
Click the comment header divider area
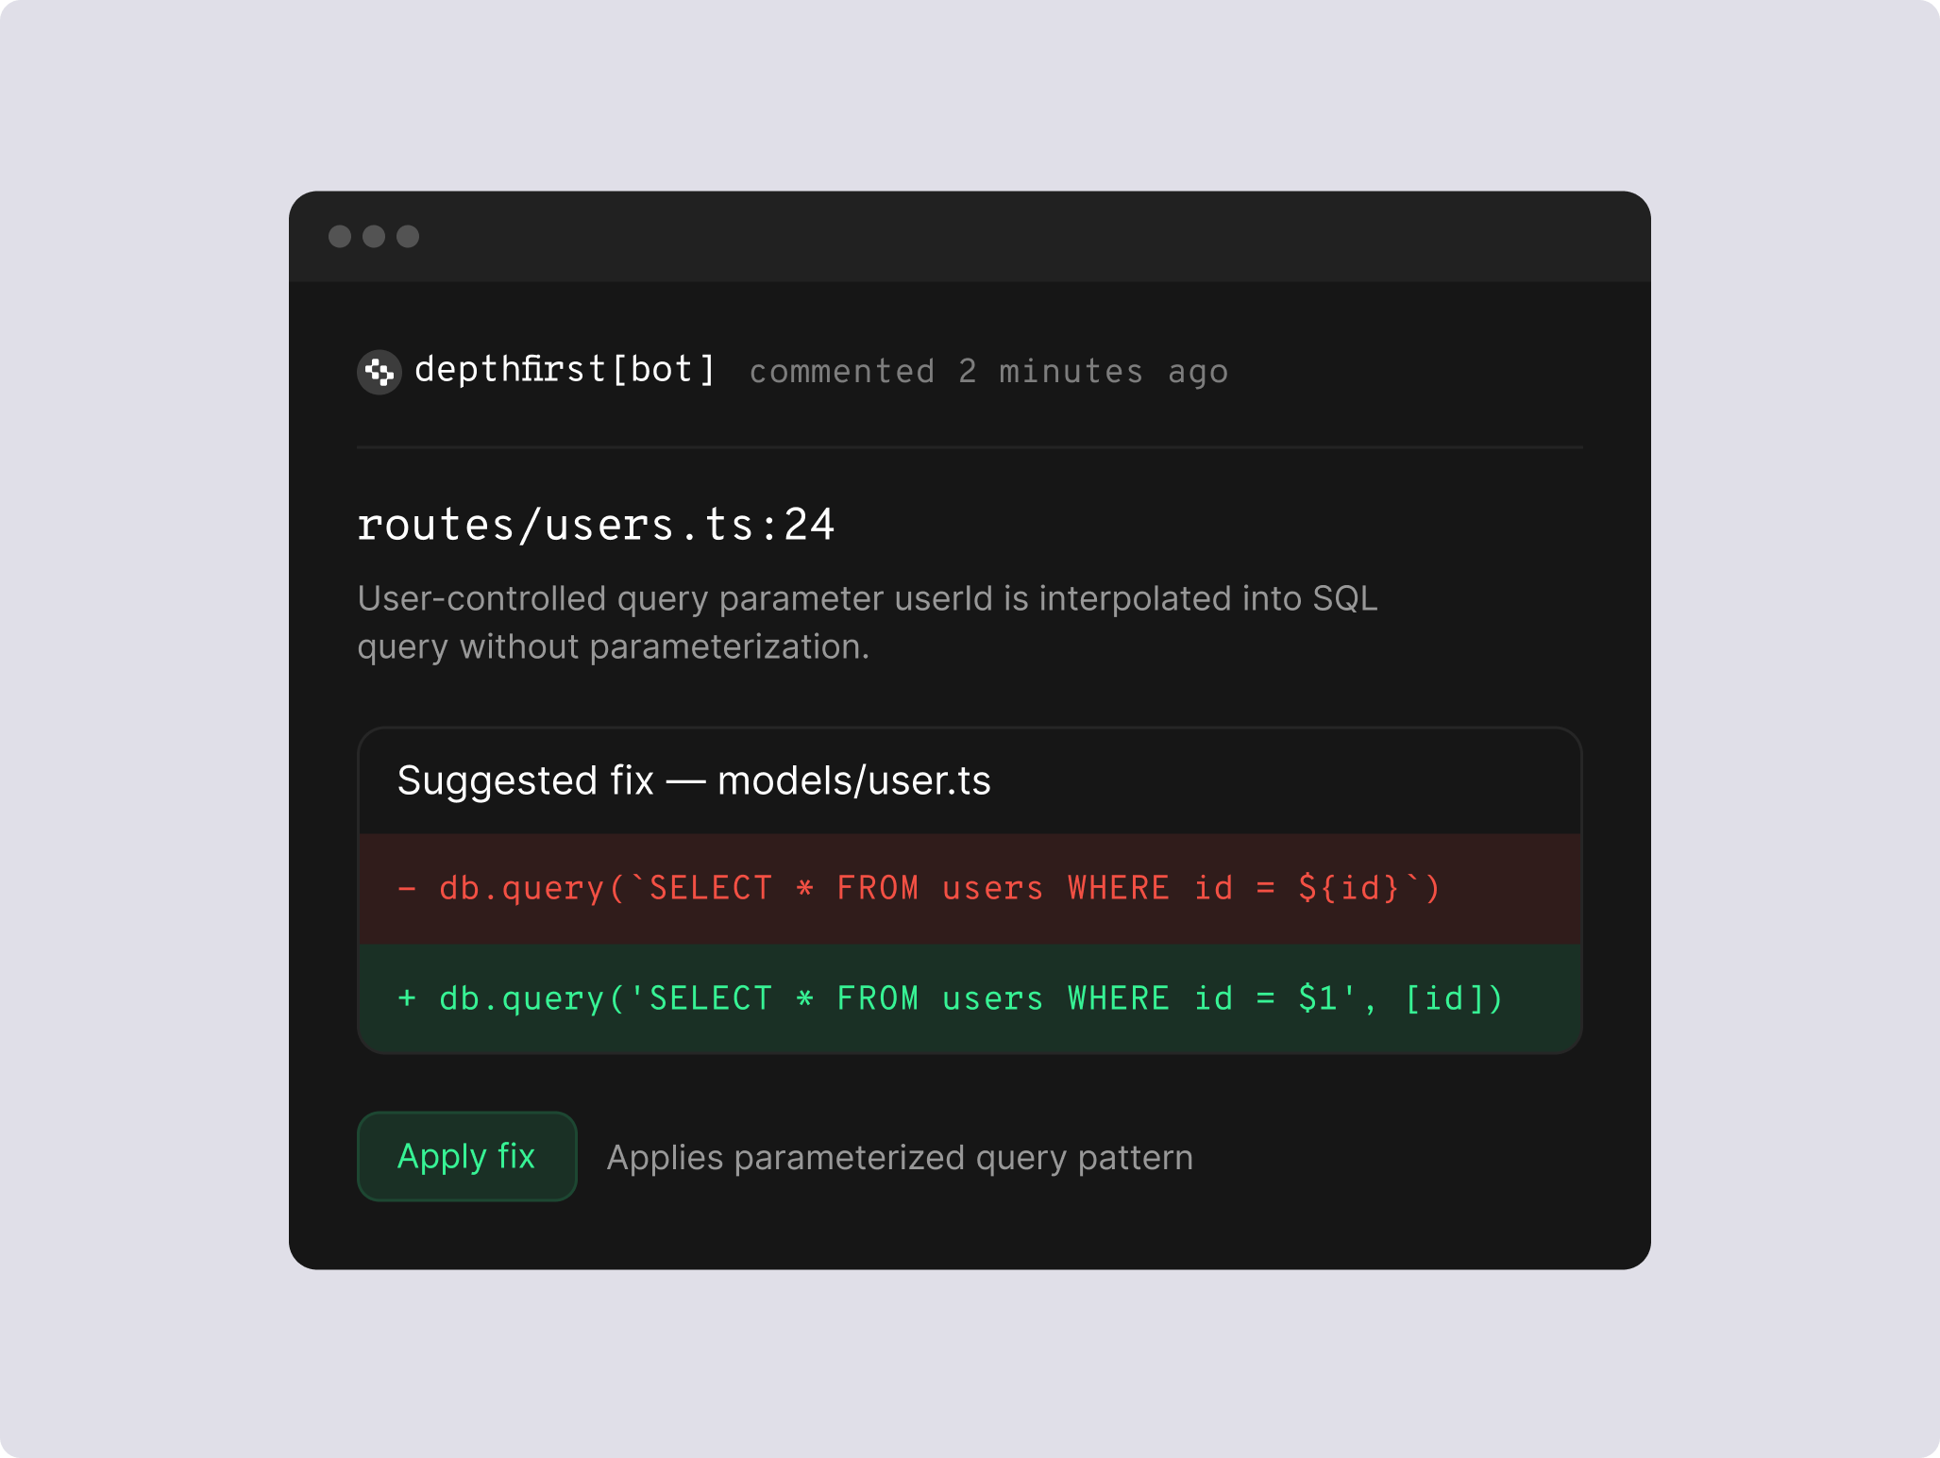tap(969, 445)
